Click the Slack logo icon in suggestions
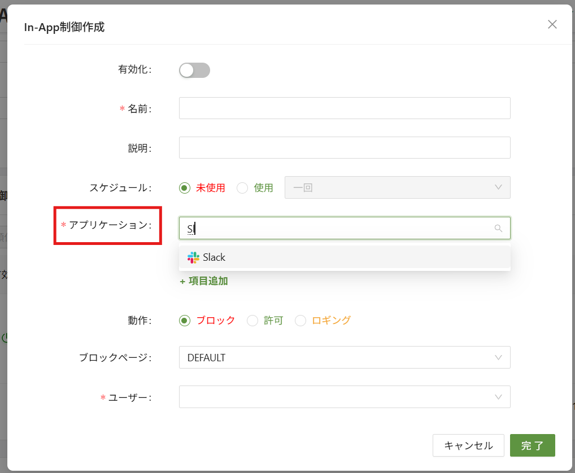Viewport: 575px width, 473px height. (193, 257)
